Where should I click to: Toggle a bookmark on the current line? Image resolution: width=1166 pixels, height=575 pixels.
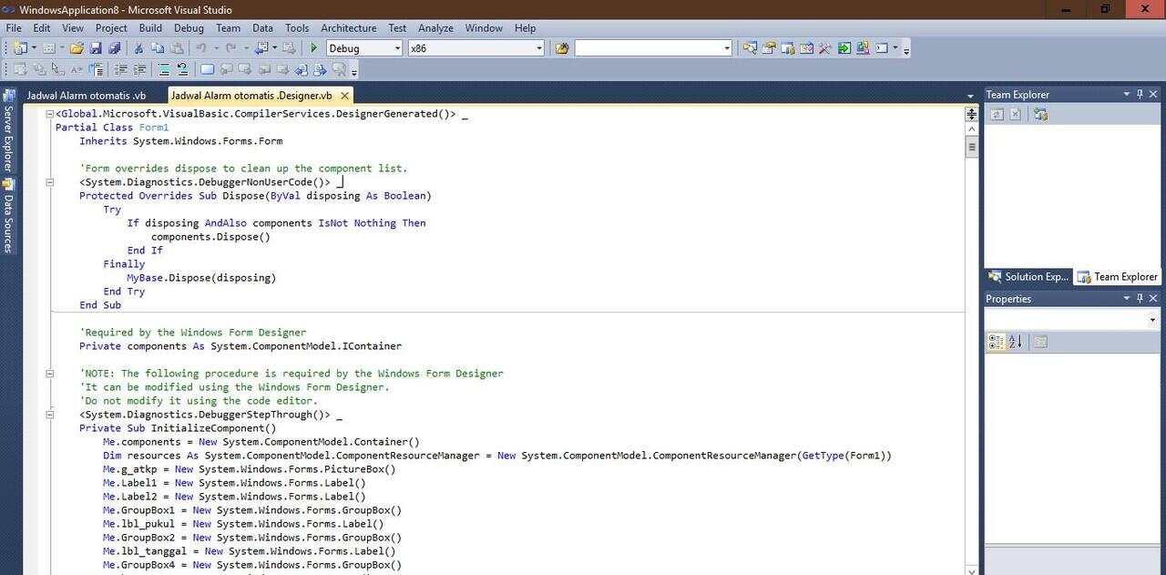(164, 68)
